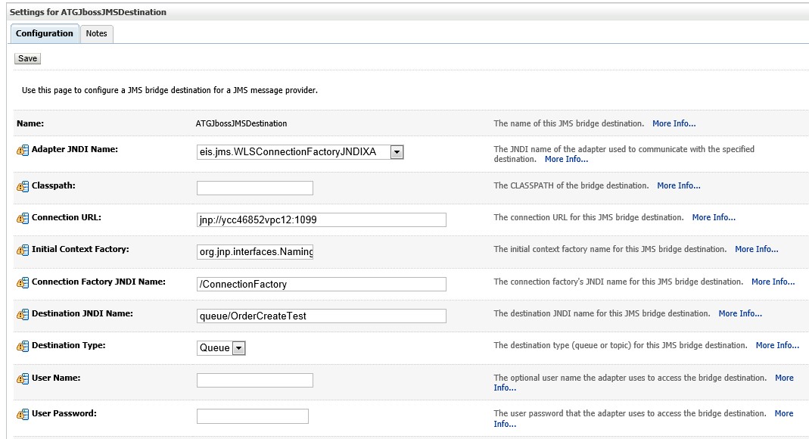Click the change icon beside Adapter JNDI Name

tap(24, 148)
